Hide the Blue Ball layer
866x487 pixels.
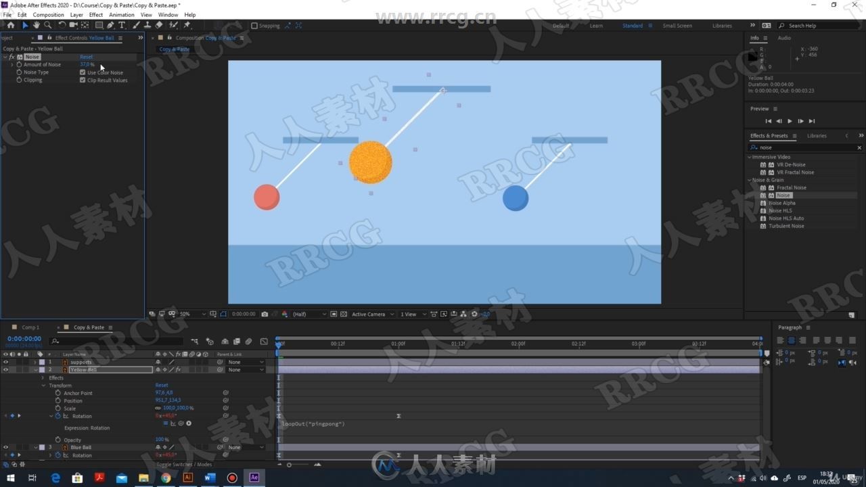coord(5,447)
